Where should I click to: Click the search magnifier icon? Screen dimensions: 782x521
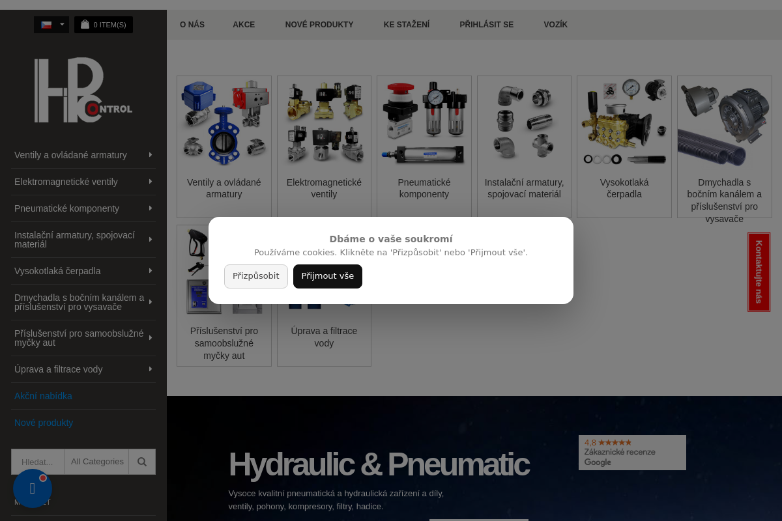point(142,462)
